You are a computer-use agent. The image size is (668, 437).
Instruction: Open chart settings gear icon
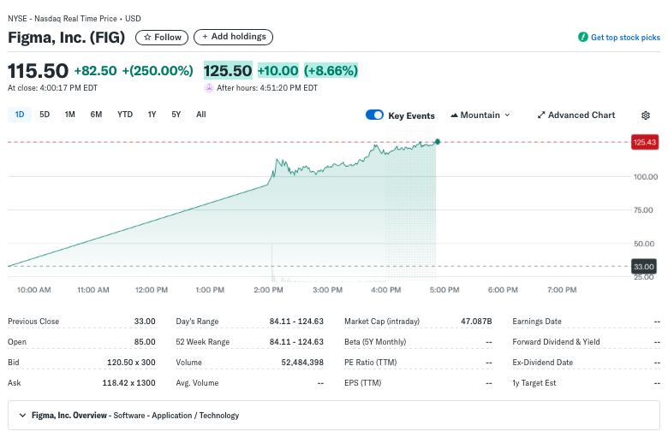click(646, 115)
